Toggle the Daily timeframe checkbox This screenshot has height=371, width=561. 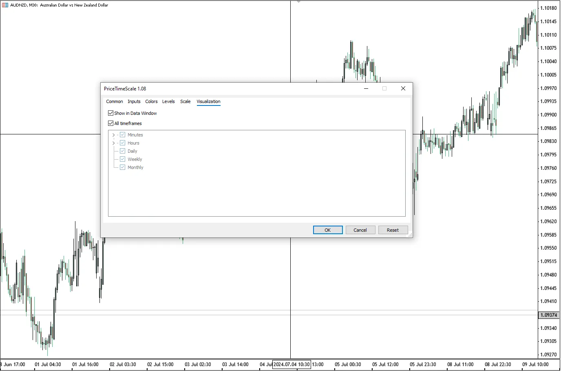click(122, 151)
